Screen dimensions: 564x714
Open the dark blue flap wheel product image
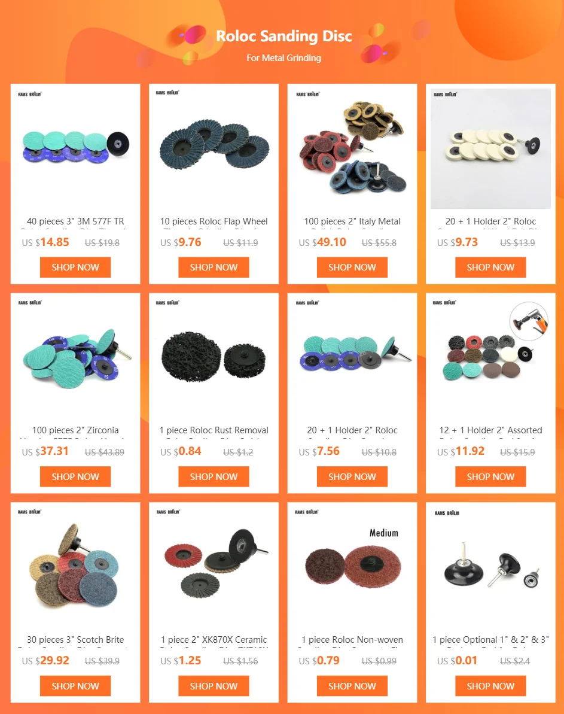point(214,148)
